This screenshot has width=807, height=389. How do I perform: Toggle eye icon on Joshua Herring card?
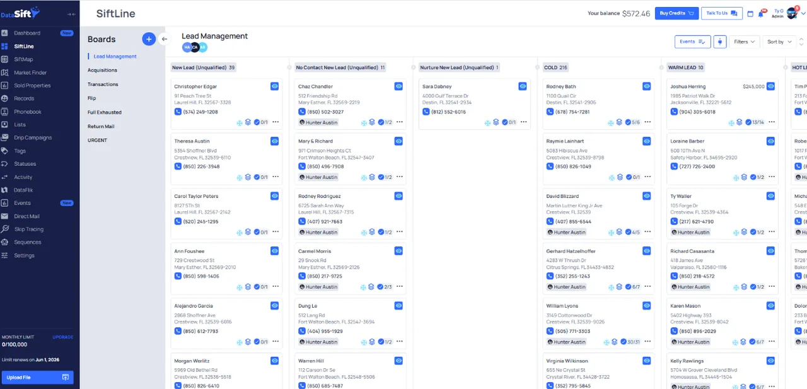click(x=771, y=86)
